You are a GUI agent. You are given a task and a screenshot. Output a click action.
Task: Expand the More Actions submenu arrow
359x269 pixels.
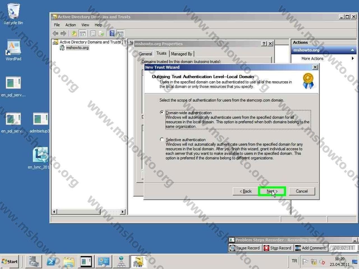pyautogui.click(x=353, y=58)
